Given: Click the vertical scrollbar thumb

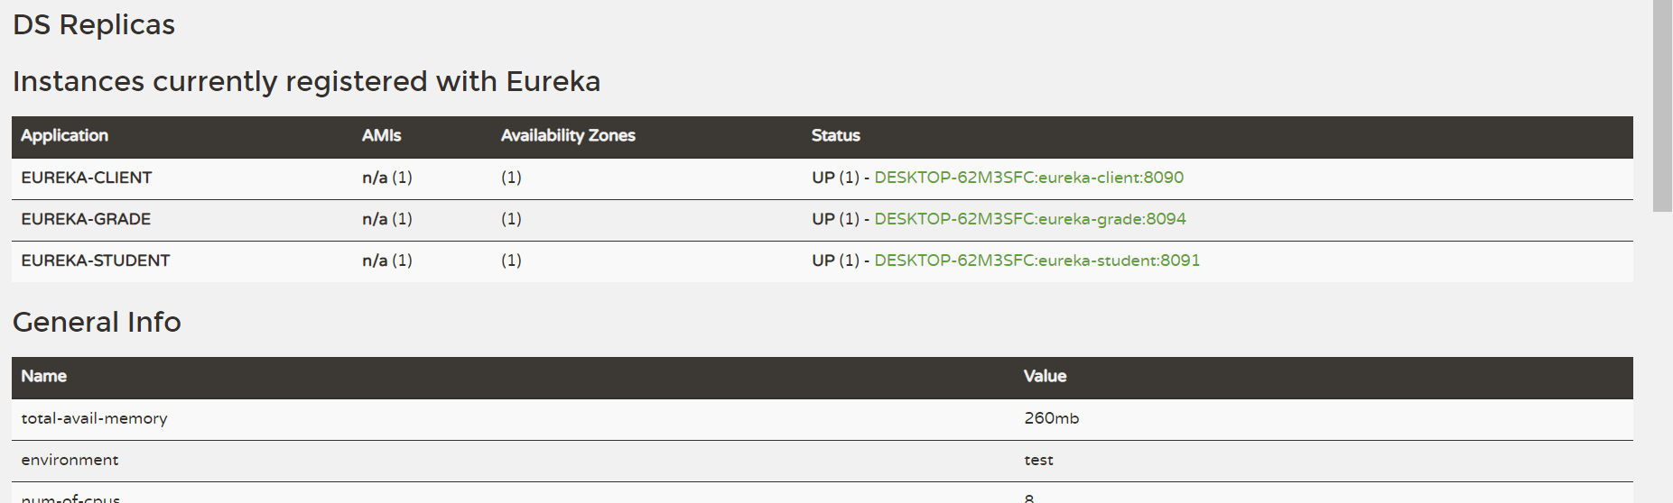Looking at the screenshot, I should tap(1662, 105).
